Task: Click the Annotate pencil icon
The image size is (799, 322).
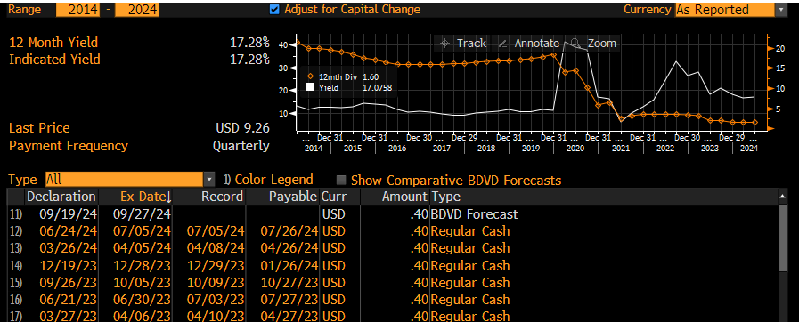Action: pos(502,44)
